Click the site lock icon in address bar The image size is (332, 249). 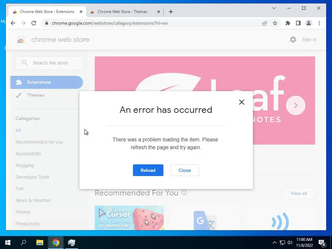pos(47,23)
